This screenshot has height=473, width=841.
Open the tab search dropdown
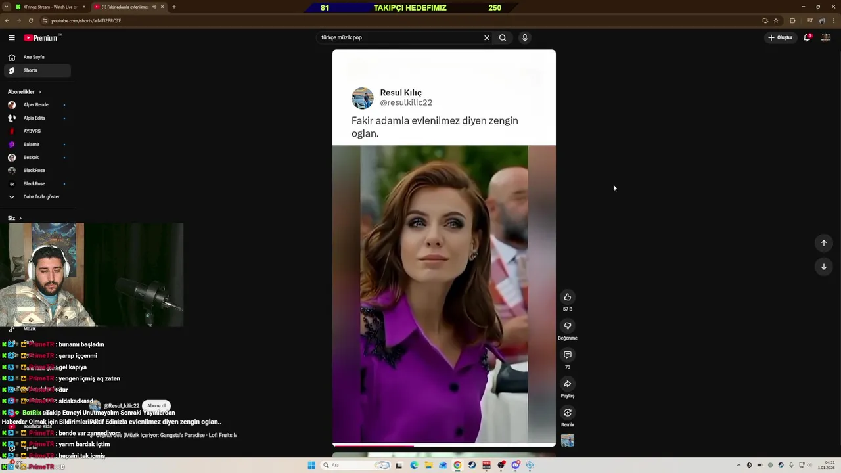click(x=7, y=7)
